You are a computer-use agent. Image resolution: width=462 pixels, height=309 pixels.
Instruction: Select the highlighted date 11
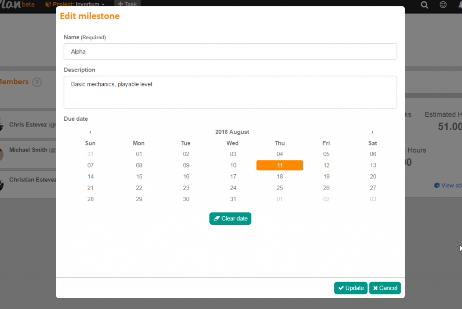click(280, 165)
